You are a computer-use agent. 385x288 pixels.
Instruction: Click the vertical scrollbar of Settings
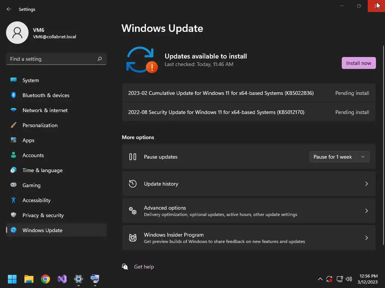[x=383, y=145]
